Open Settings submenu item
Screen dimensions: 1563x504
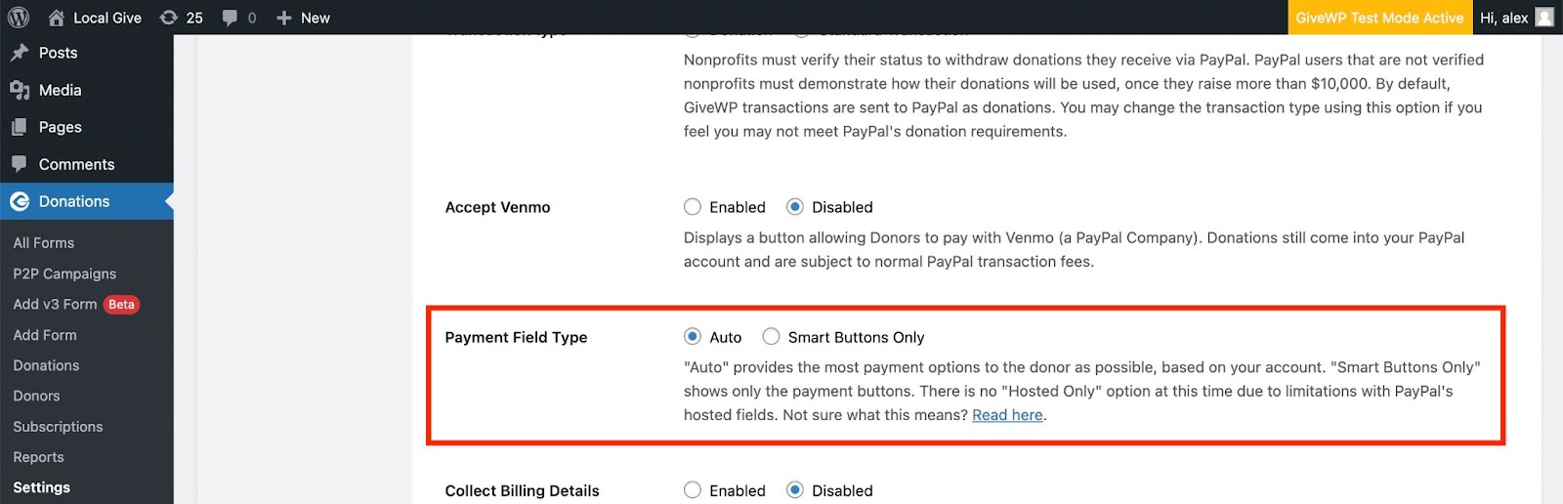[41, 487]
